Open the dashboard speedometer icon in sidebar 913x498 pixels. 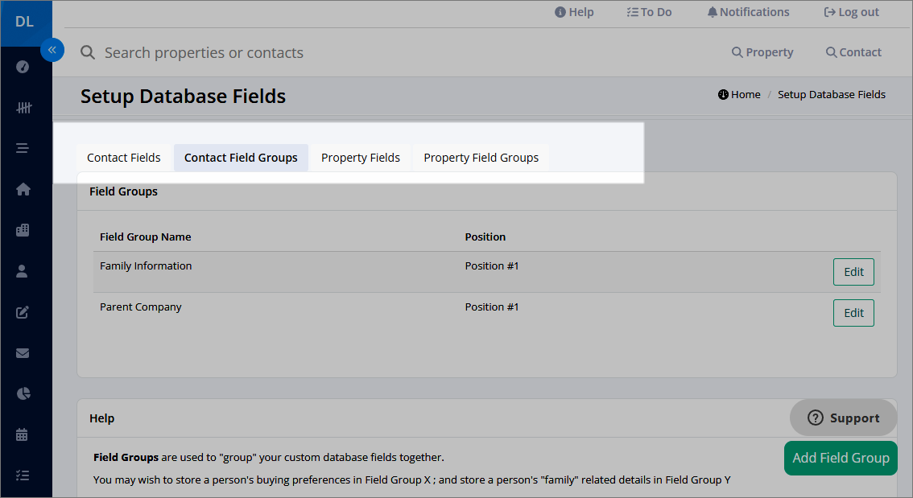(x=23, y=67)
